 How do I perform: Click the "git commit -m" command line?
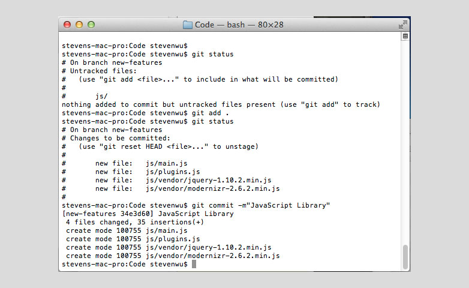click(196, 205)
